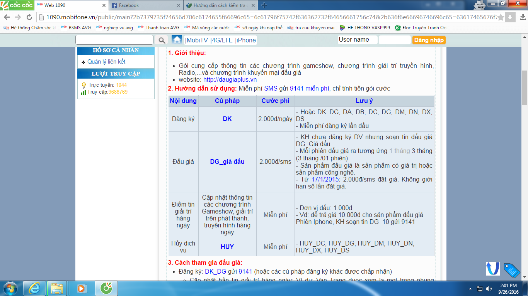Open the network status tray icon

(x=480, y=288)
